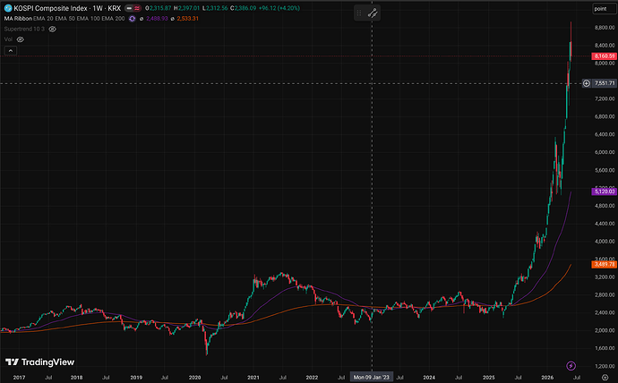Show the Supertrend 10 3 indicator
The width and height of the screenshot is (618, 383).
53,29
